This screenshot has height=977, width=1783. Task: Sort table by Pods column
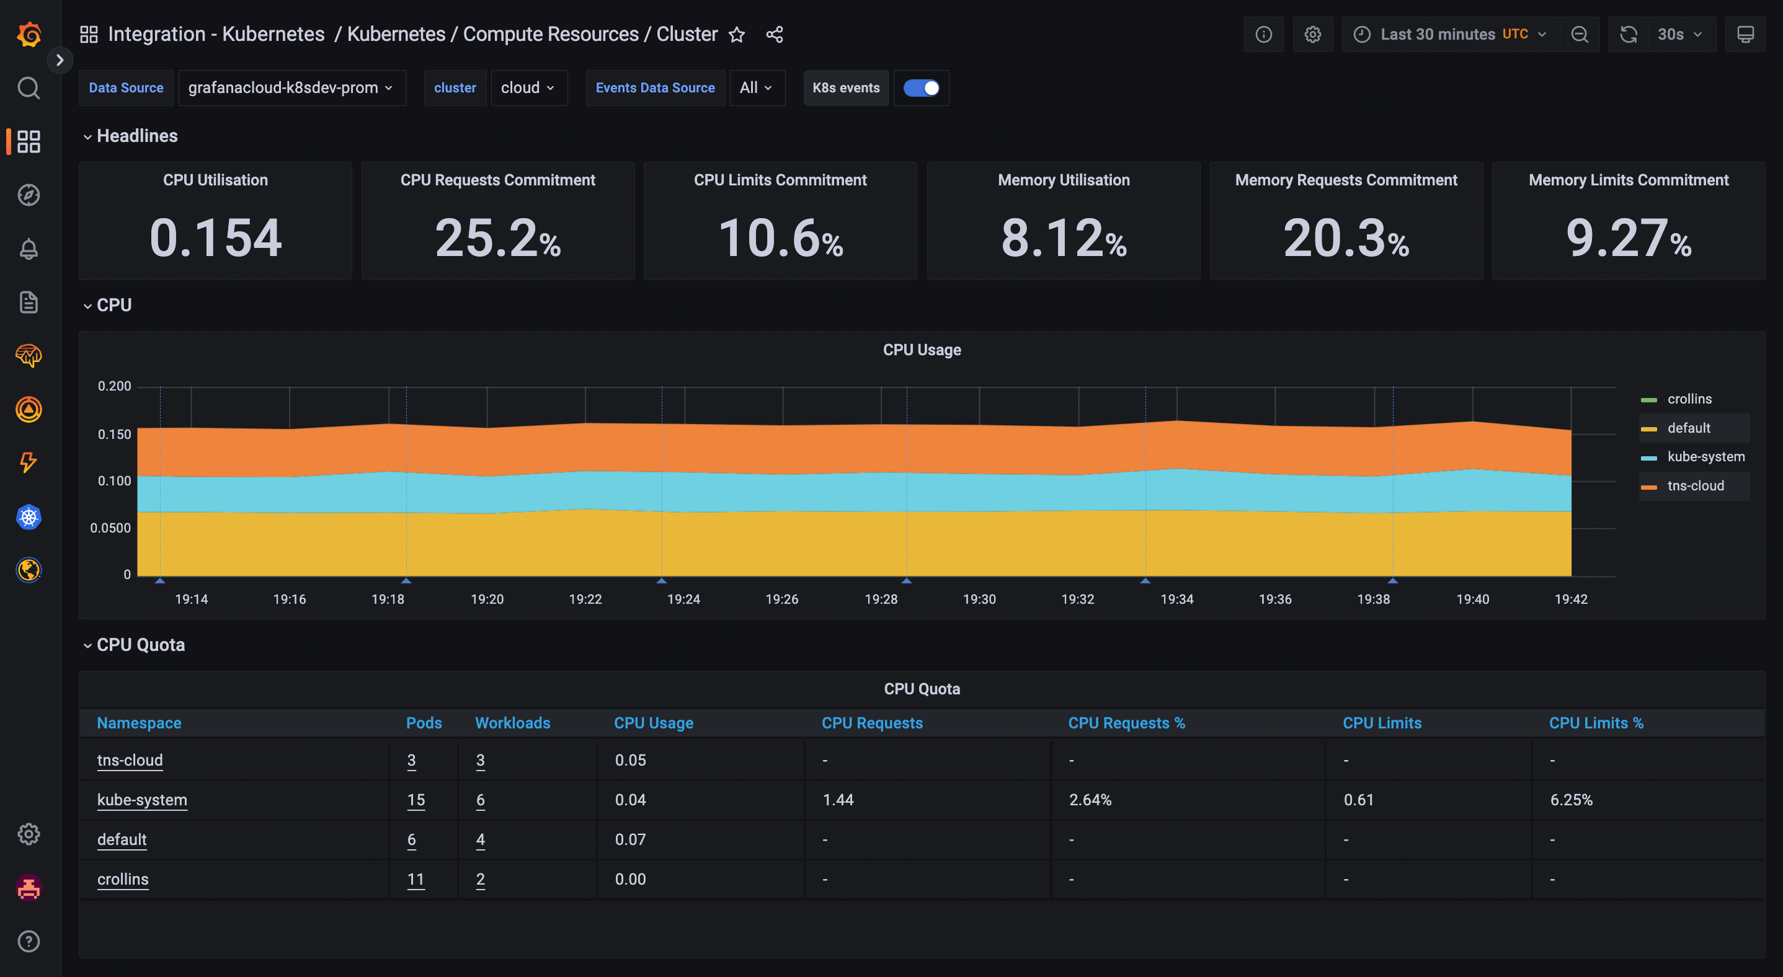(x=424, y=723)
